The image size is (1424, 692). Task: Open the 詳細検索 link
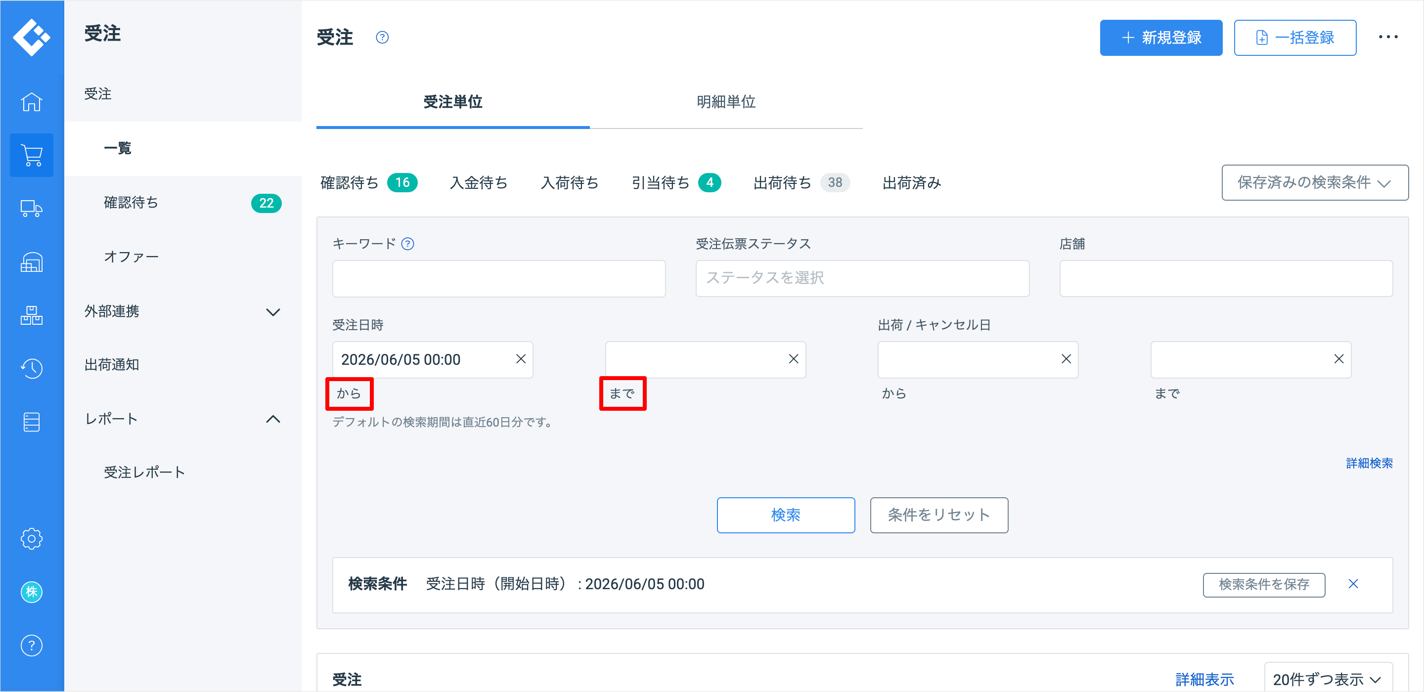coord(1369,463)
